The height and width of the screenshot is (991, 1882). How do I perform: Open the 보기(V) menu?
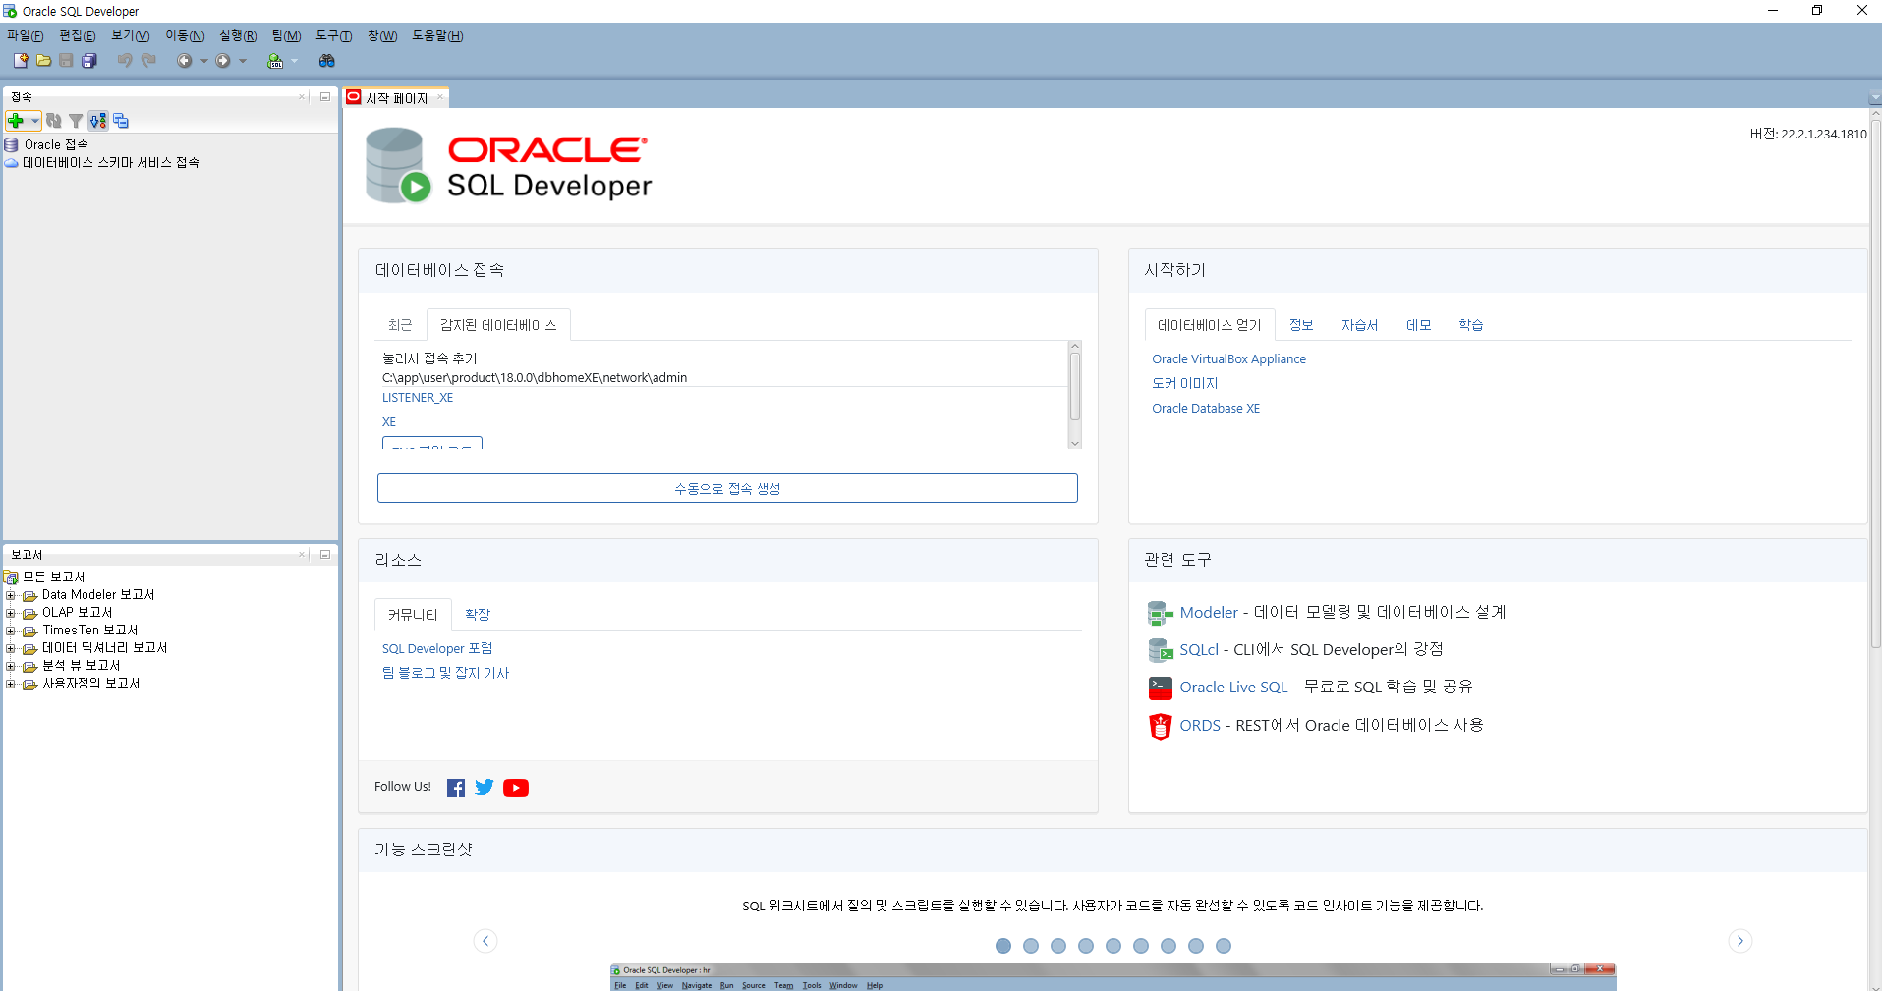(131, 36)
